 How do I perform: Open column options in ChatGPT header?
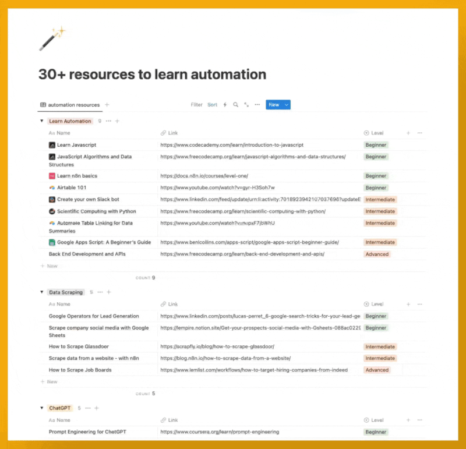click(419, 420)
